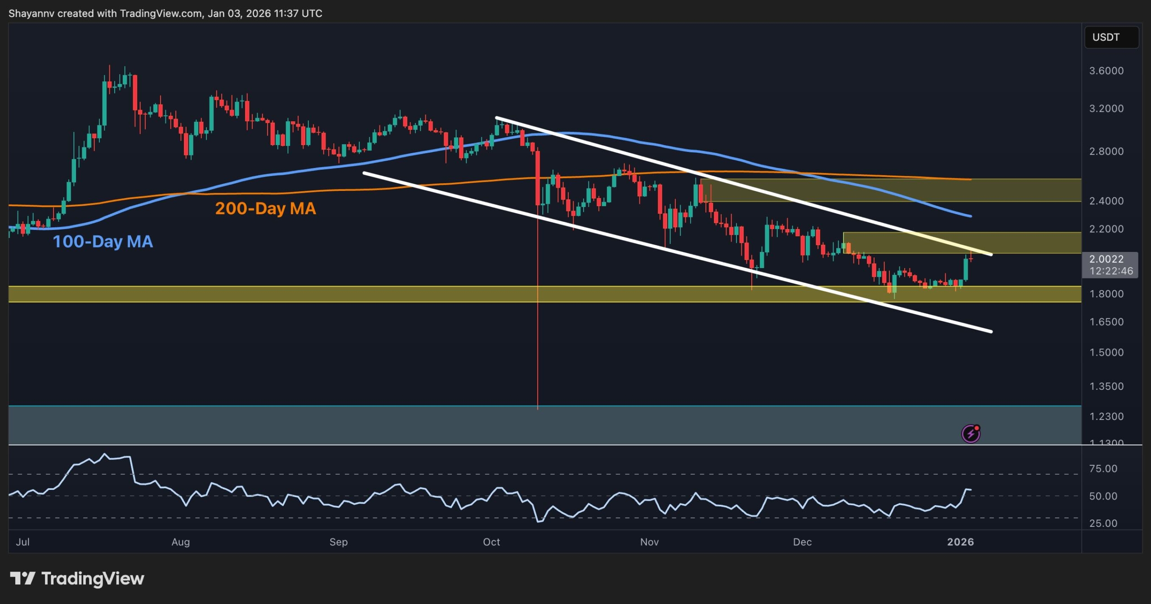
Task: Select the 100-Day MA label
Action: click(x=103, y=242)
